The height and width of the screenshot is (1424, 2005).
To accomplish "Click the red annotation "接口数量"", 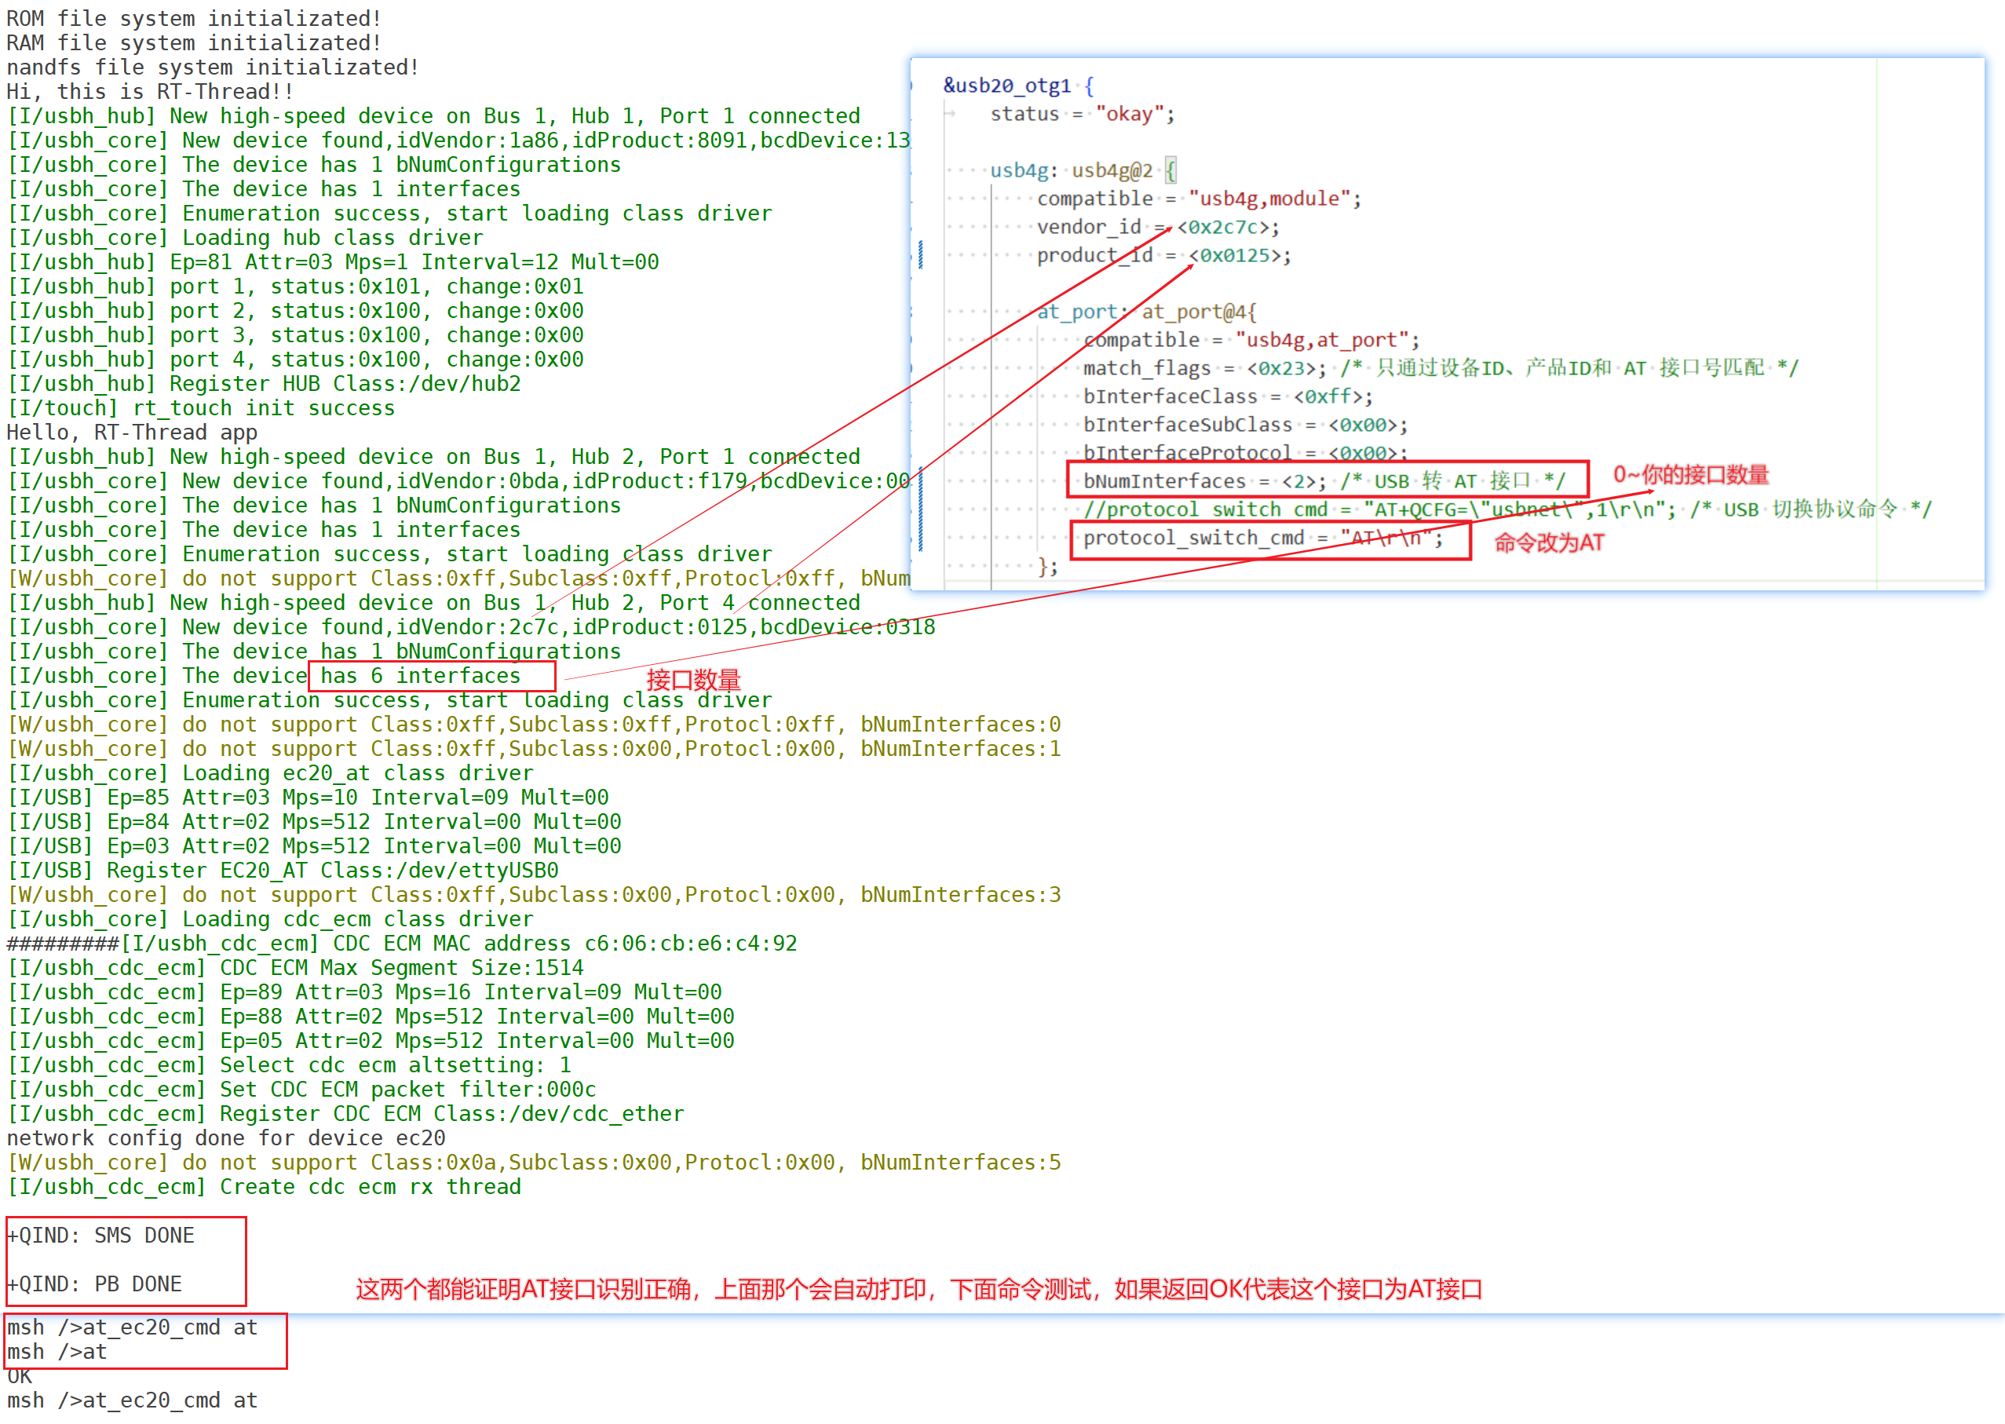I will pyautogui.click(x=693, y=680).
